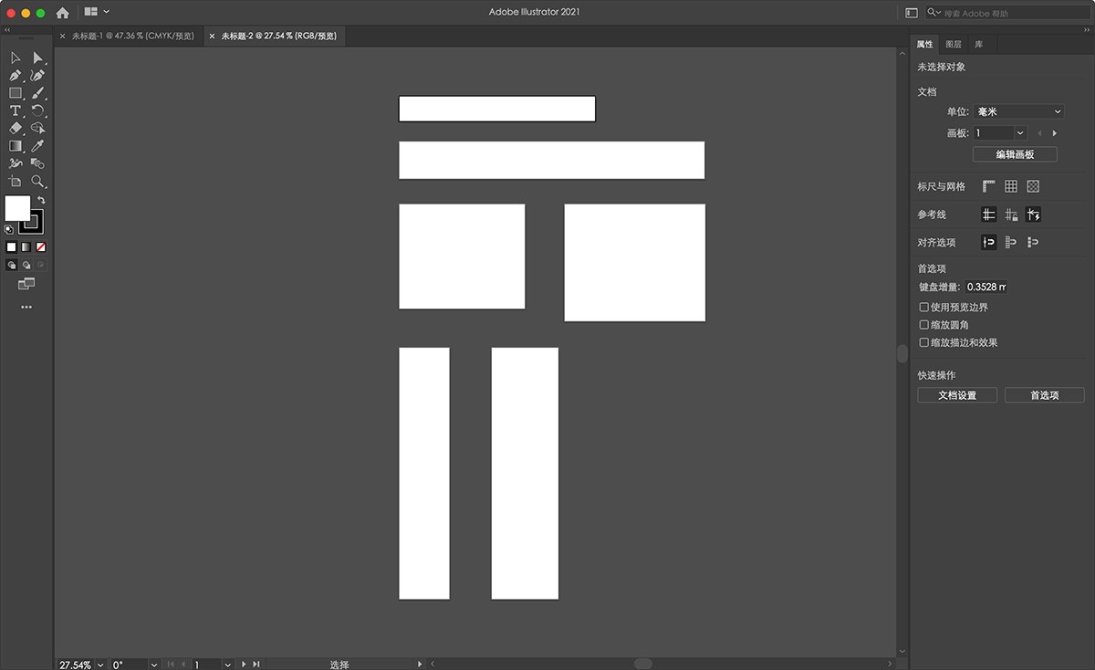Image resolution: width=1095 pixels, height=670 pixels.
Task: Open 文档设置 from quick actions
Action: [957, 394]
